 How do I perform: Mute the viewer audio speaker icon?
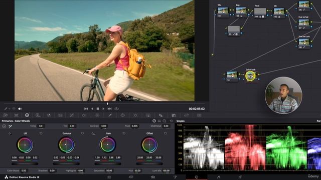tap(20, 109)
